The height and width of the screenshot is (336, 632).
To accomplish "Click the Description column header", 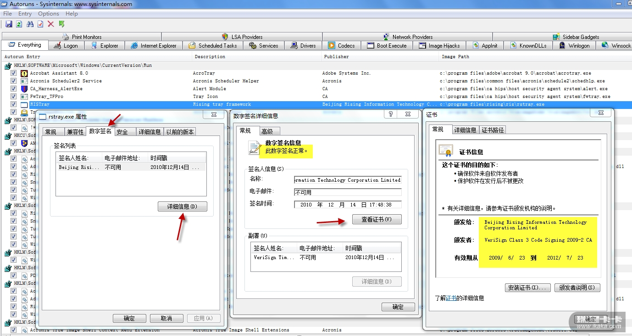I will tap(257, 57).
